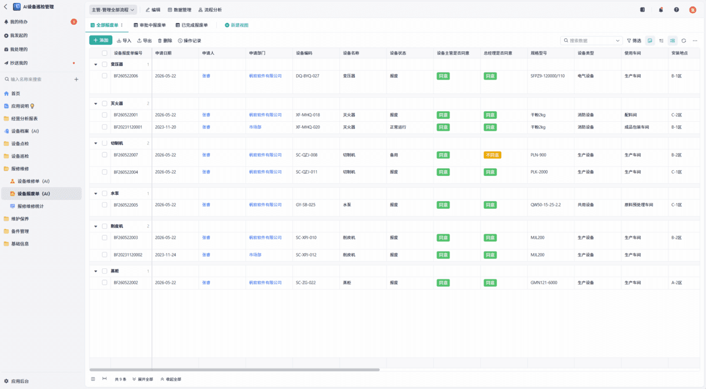The height and width of the screenshot is (389, 706).
Task: Open the notification bell icon
Action: pos(661,9)
